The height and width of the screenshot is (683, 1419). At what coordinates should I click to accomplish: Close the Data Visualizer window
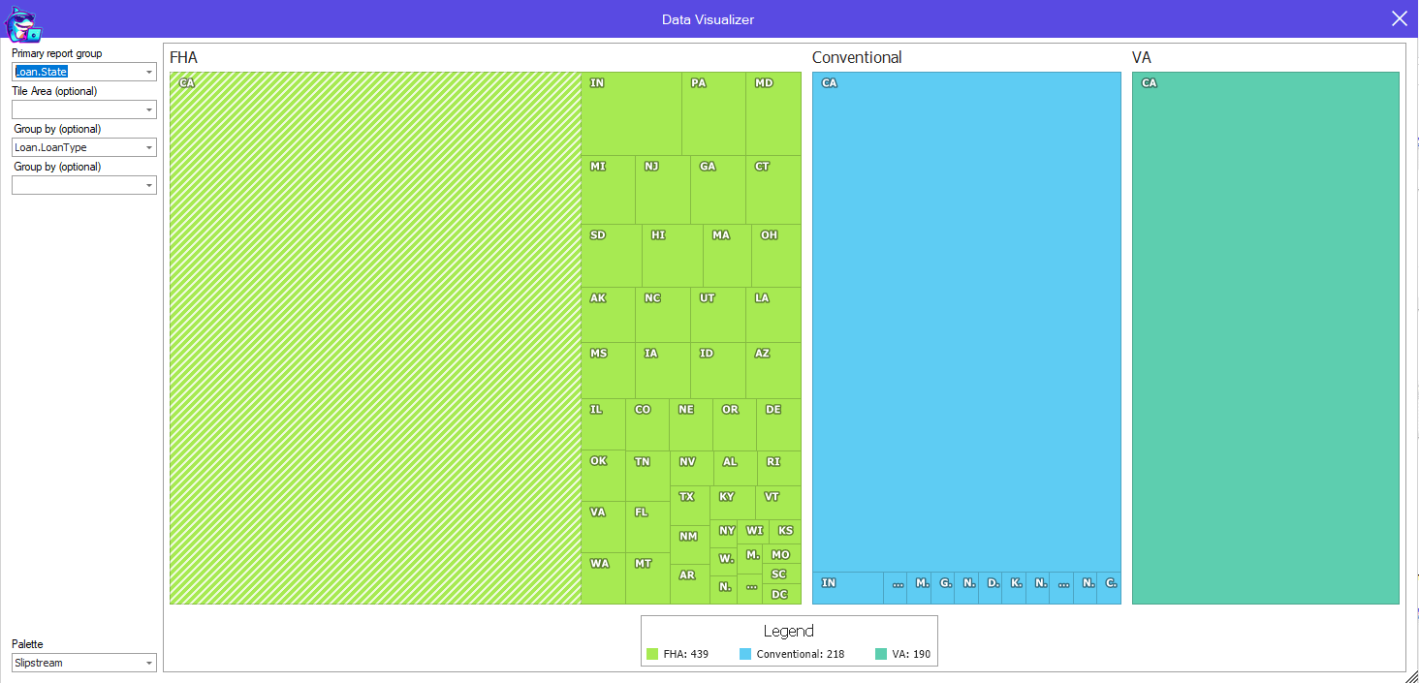1399,18
